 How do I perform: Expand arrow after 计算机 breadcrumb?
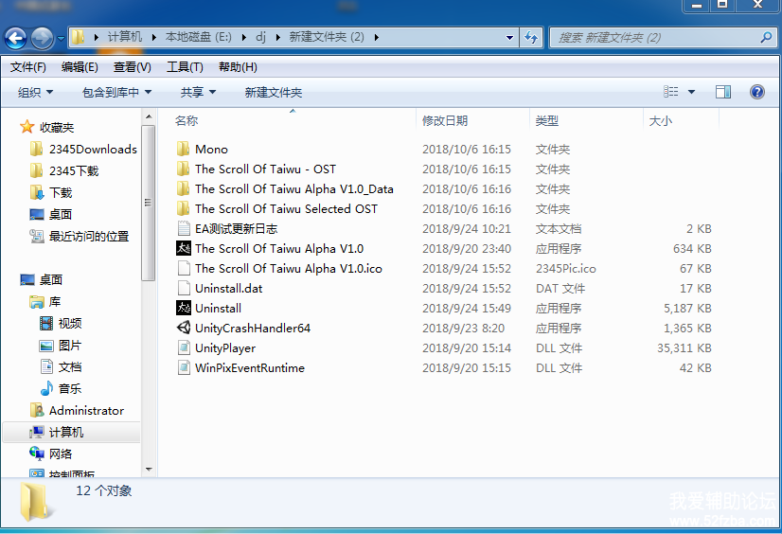point(153,37)
